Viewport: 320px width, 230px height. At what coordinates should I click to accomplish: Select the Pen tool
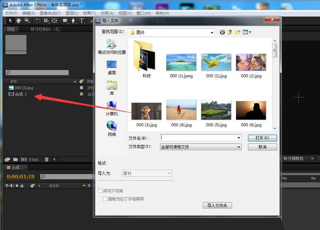pyautogui.click(x=74, y=21)
